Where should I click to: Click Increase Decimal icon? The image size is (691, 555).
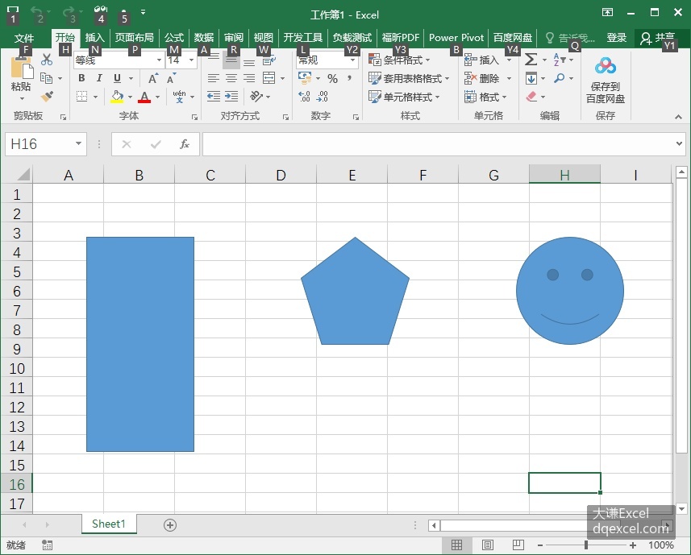click(x=304, y=97)
